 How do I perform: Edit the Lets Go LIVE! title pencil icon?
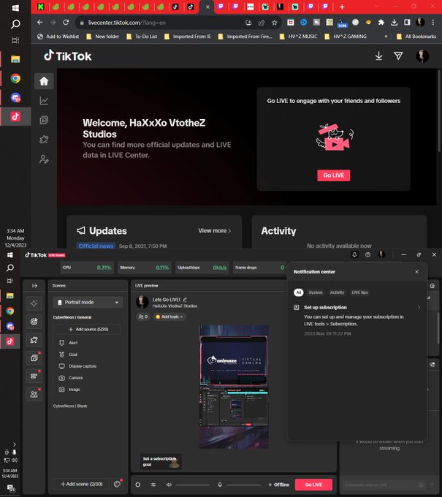pos(185,300)
